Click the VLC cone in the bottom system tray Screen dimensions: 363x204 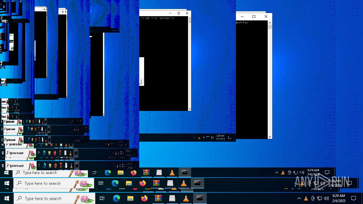(306, 198)
